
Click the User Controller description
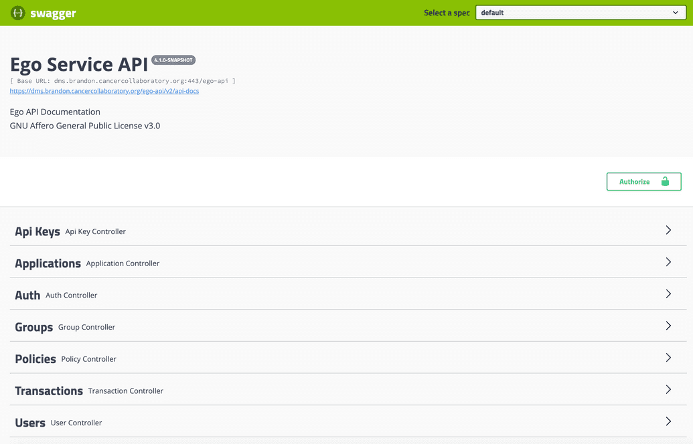point(76,423)
